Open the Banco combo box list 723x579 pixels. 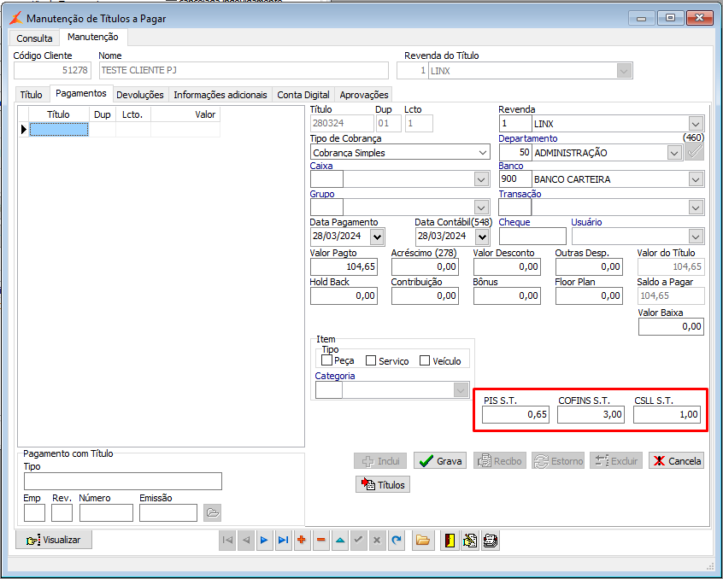click(696, 179)
